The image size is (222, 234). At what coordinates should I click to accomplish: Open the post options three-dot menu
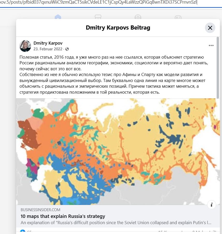click(211, 45)
